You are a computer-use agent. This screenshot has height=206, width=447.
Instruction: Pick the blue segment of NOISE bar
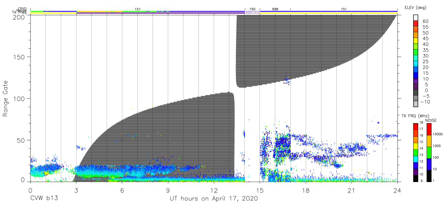point(428,164)
